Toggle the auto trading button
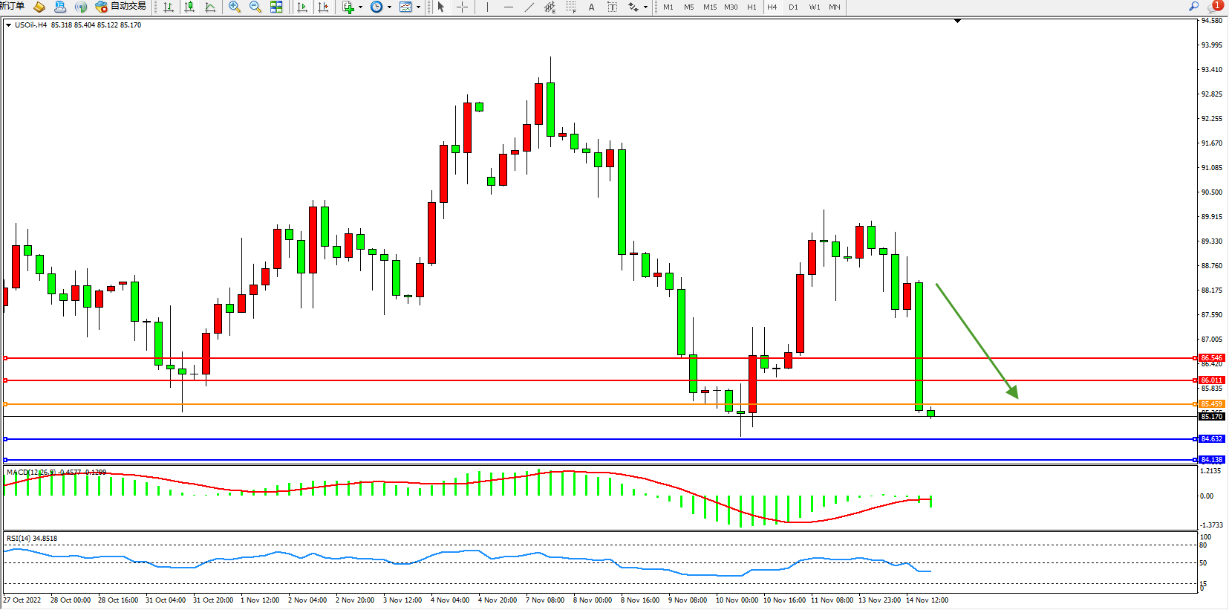 click(x=120, y=7)
